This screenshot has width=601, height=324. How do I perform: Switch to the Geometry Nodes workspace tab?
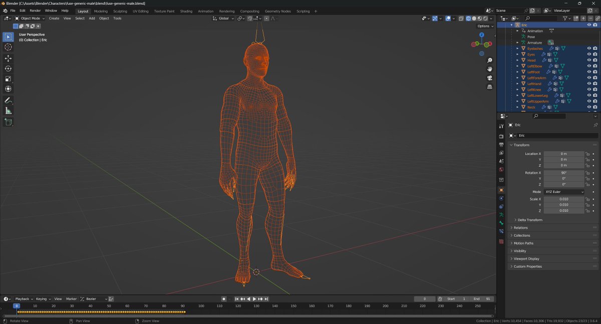point(277,11)
